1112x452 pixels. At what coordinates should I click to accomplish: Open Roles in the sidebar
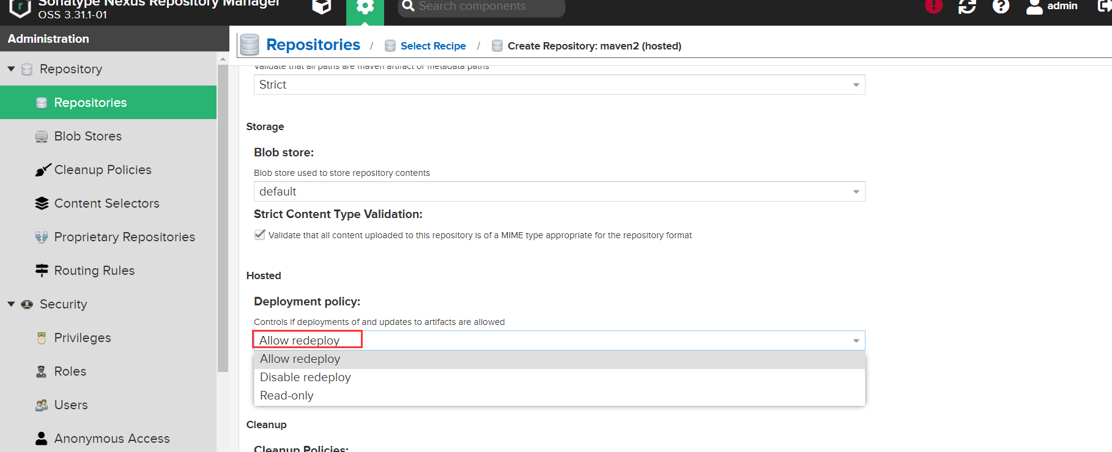(x=108, y=371)
